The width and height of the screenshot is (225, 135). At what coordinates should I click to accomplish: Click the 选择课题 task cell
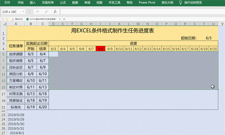[x=16, y=54]
